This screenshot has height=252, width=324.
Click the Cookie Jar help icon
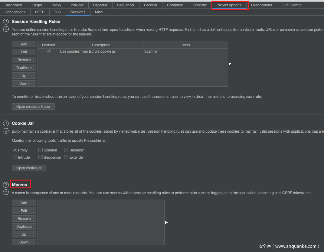(6, 124)
